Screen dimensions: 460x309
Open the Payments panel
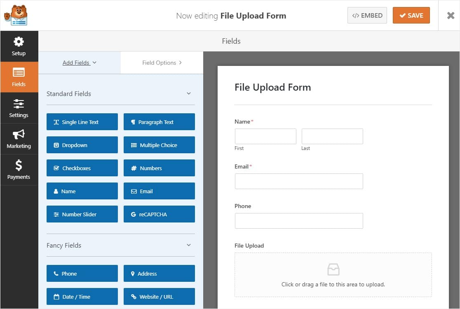click(19, 170)
